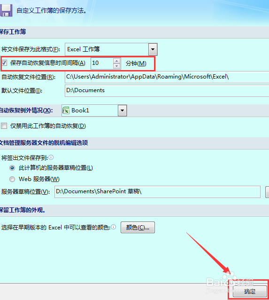
Task: Click the 服务器草稿位置 SharePoint path field
Action: 157,192
